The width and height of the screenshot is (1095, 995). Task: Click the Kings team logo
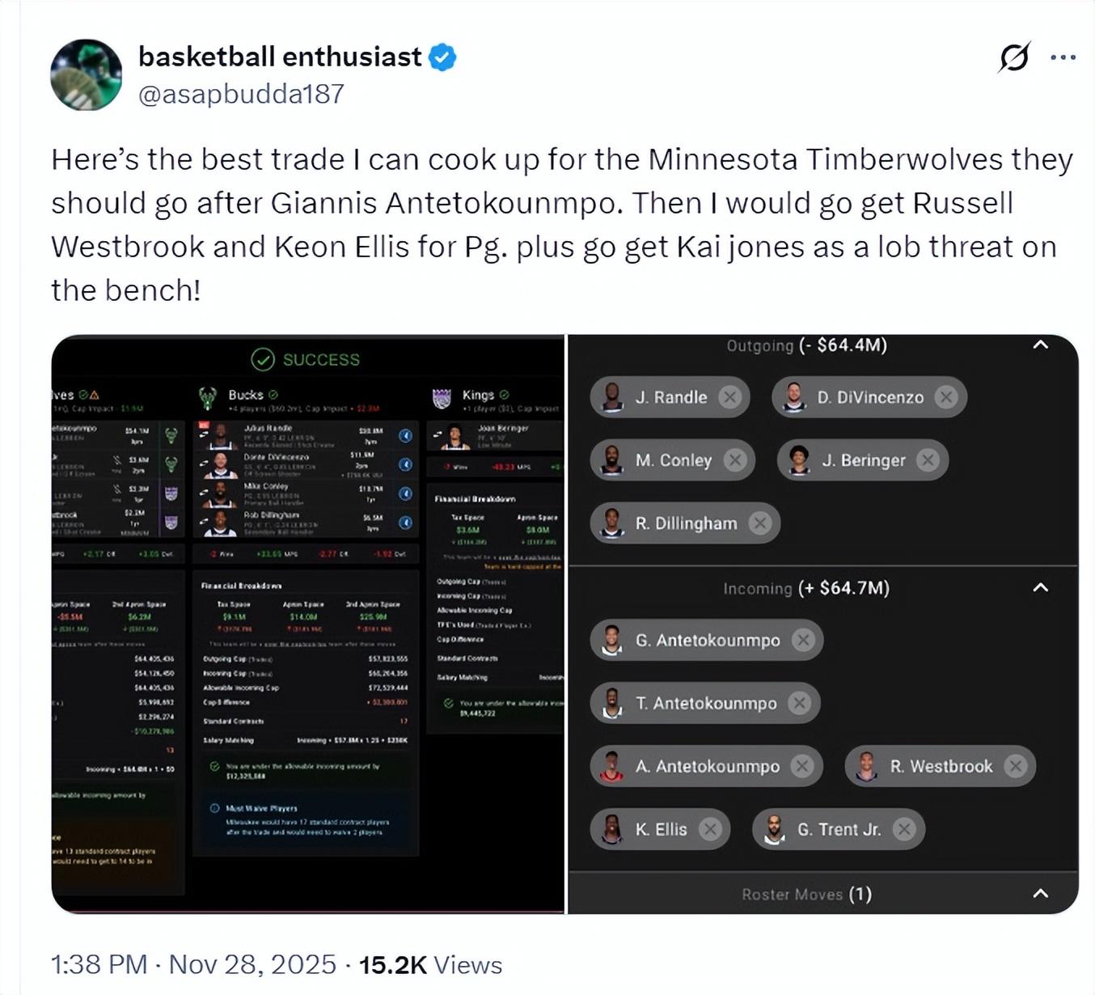click(x=442, y=397)
